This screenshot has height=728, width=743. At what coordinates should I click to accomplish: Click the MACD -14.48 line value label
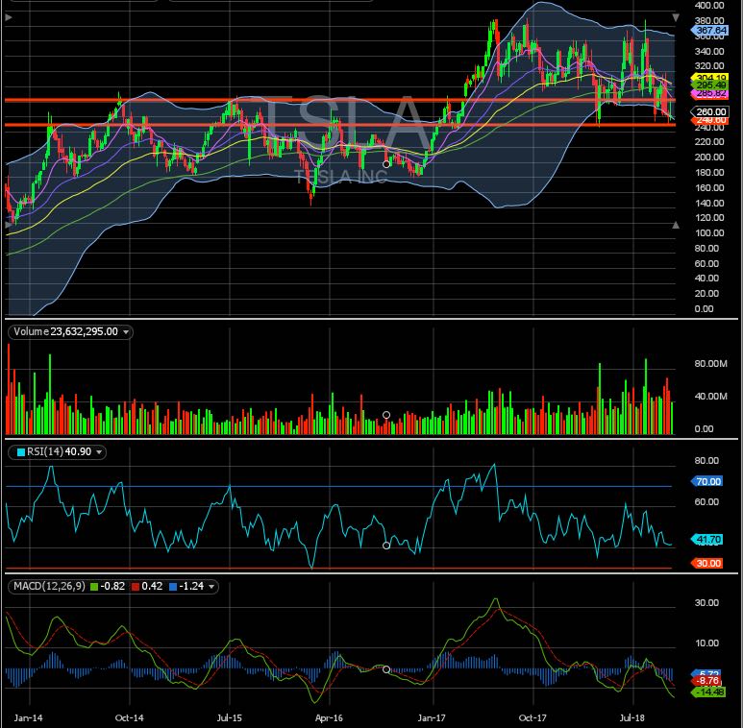708,692
